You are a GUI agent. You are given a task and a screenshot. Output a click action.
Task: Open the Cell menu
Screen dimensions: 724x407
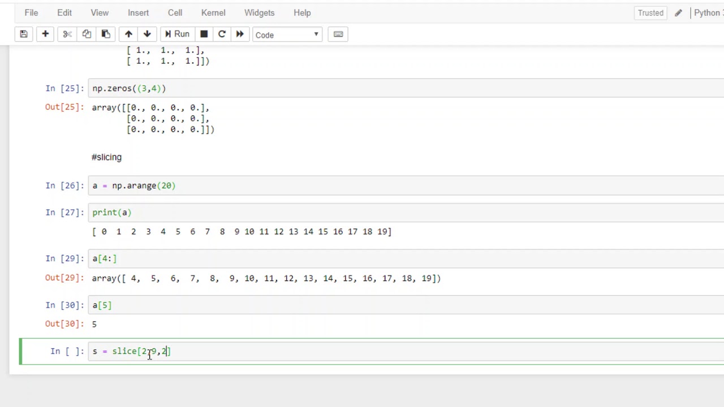tap(175, 12)
